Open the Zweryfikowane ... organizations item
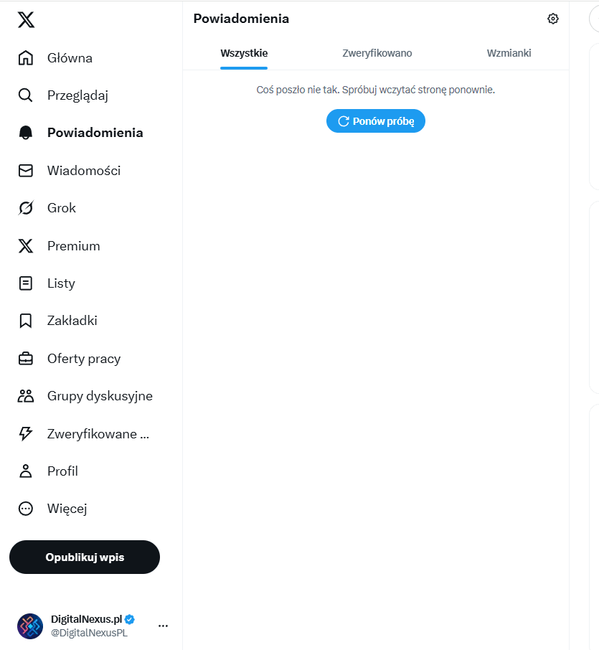599x650 pixels. pyautogui.click(x=84, y=433)
